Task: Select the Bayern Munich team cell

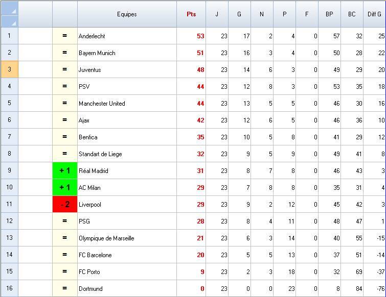Action: tap(127, 53)
